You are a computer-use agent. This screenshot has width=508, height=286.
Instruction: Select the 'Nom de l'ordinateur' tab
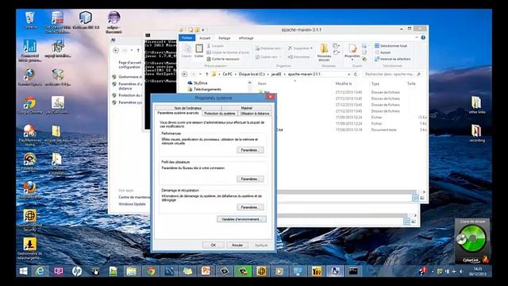(x=188, y=108)
